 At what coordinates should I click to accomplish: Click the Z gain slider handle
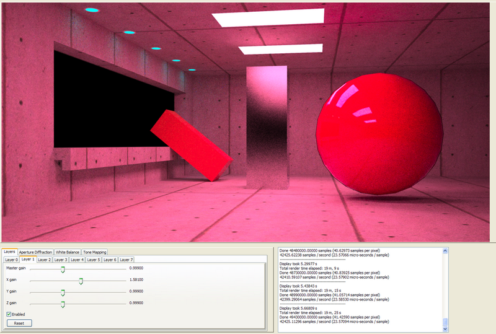point(63,304)
